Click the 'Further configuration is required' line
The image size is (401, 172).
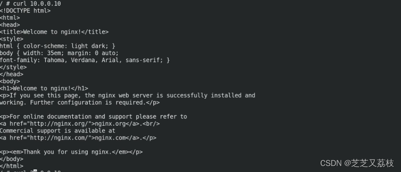pos(80,103)
